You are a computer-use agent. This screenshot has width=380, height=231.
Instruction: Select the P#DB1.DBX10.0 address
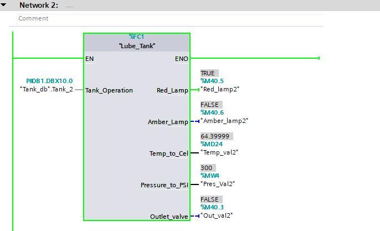49,81
